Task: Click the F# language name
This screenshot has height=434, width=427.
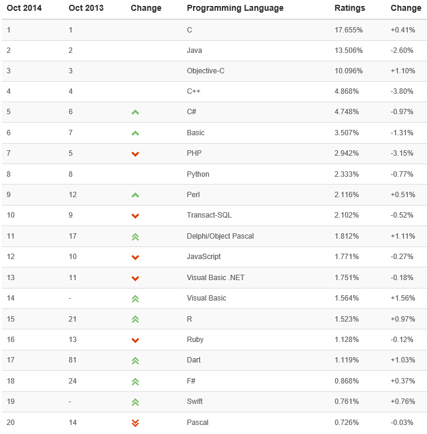Action: (191, 381)
